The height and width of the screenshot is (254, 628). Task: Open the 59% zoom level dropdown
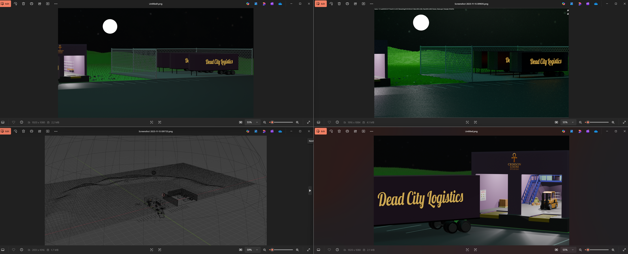click(252, 250)
